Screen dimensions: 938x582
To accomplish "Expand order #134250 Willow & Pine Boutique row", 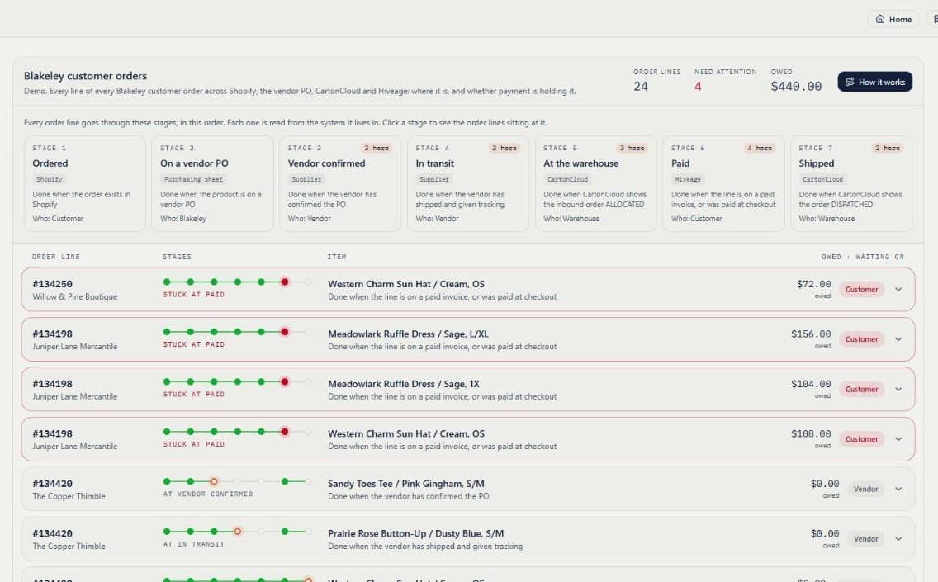I will point(468,290).
